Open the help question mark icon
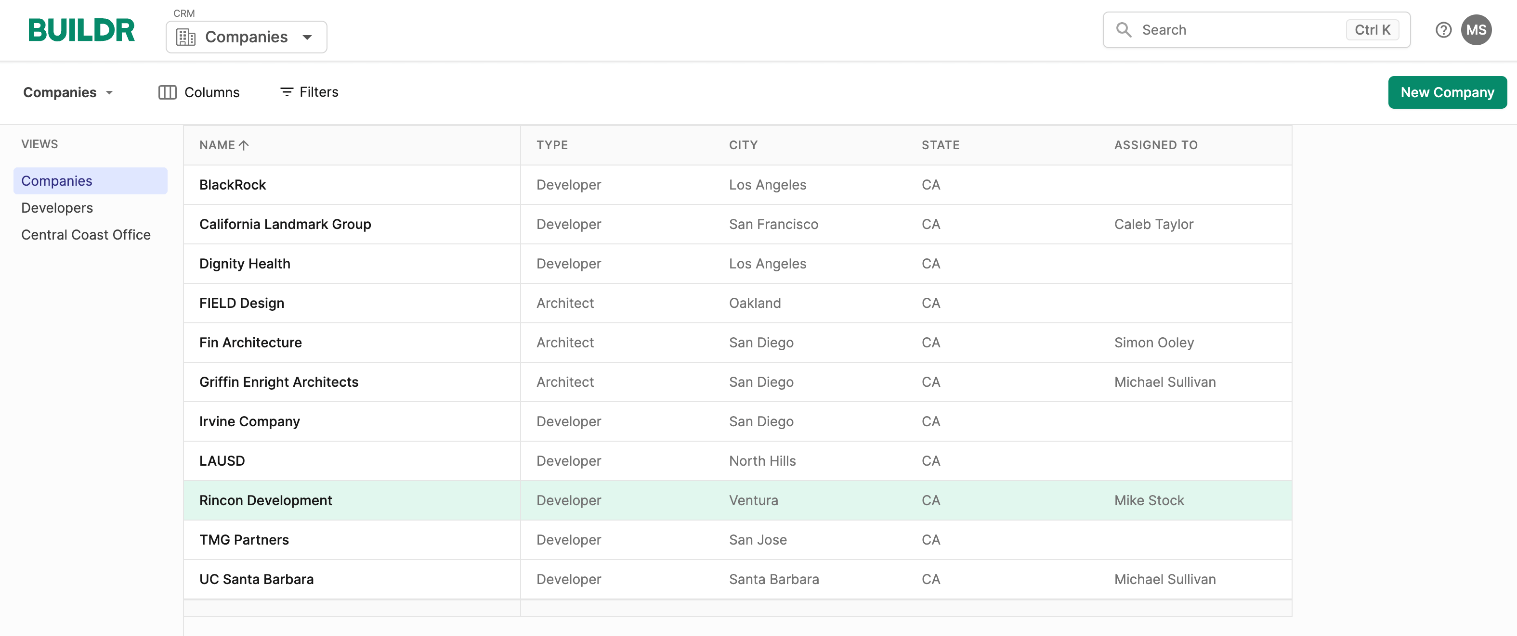 pos(1443,30)
